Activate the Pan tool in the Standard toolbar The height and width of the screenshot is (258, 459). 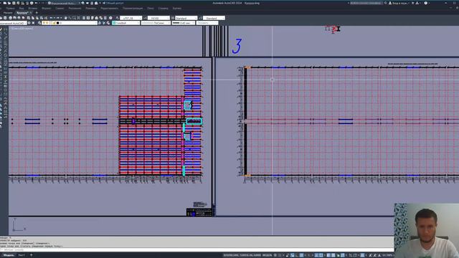click(x=65, y=18)
